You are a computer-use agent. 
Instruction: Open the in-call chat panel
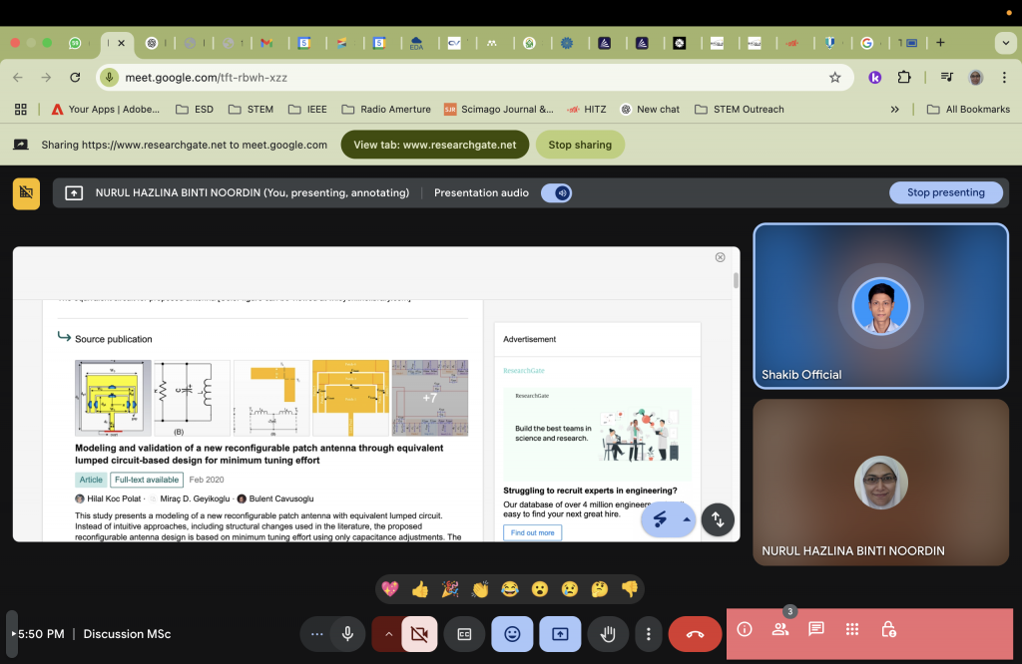point(816,629)
